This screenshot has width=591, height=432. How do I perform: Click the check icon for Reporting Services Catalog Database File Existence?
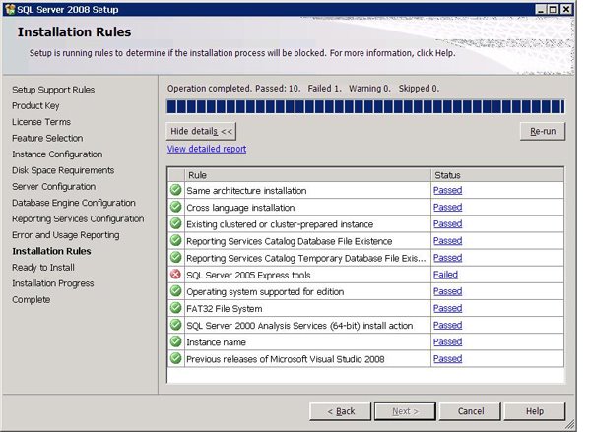click(175, 240)
